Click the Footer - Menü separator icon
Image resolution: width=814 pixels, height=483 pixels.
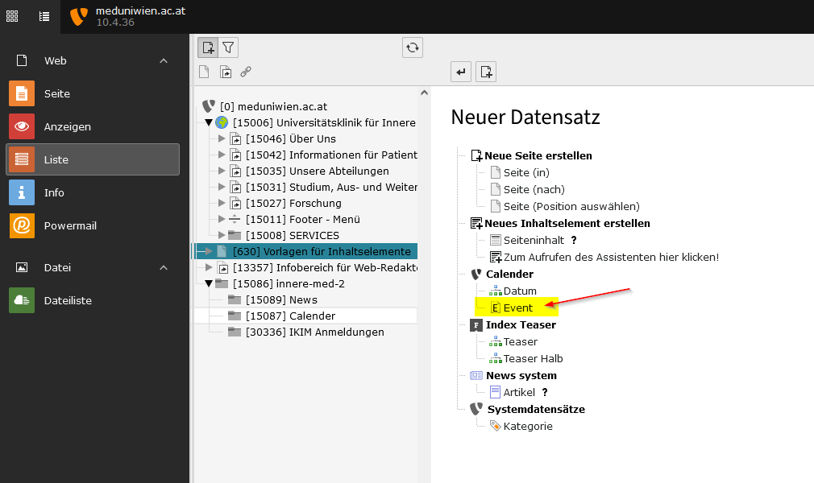click(235, 219)
